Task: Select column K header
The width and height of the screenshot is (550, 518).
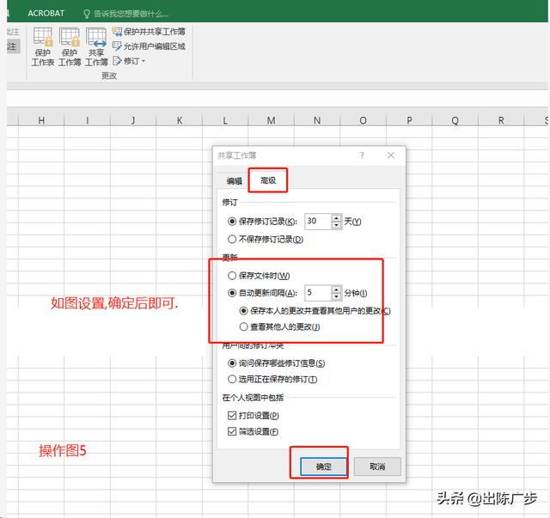Action: [x=179, y=120]
